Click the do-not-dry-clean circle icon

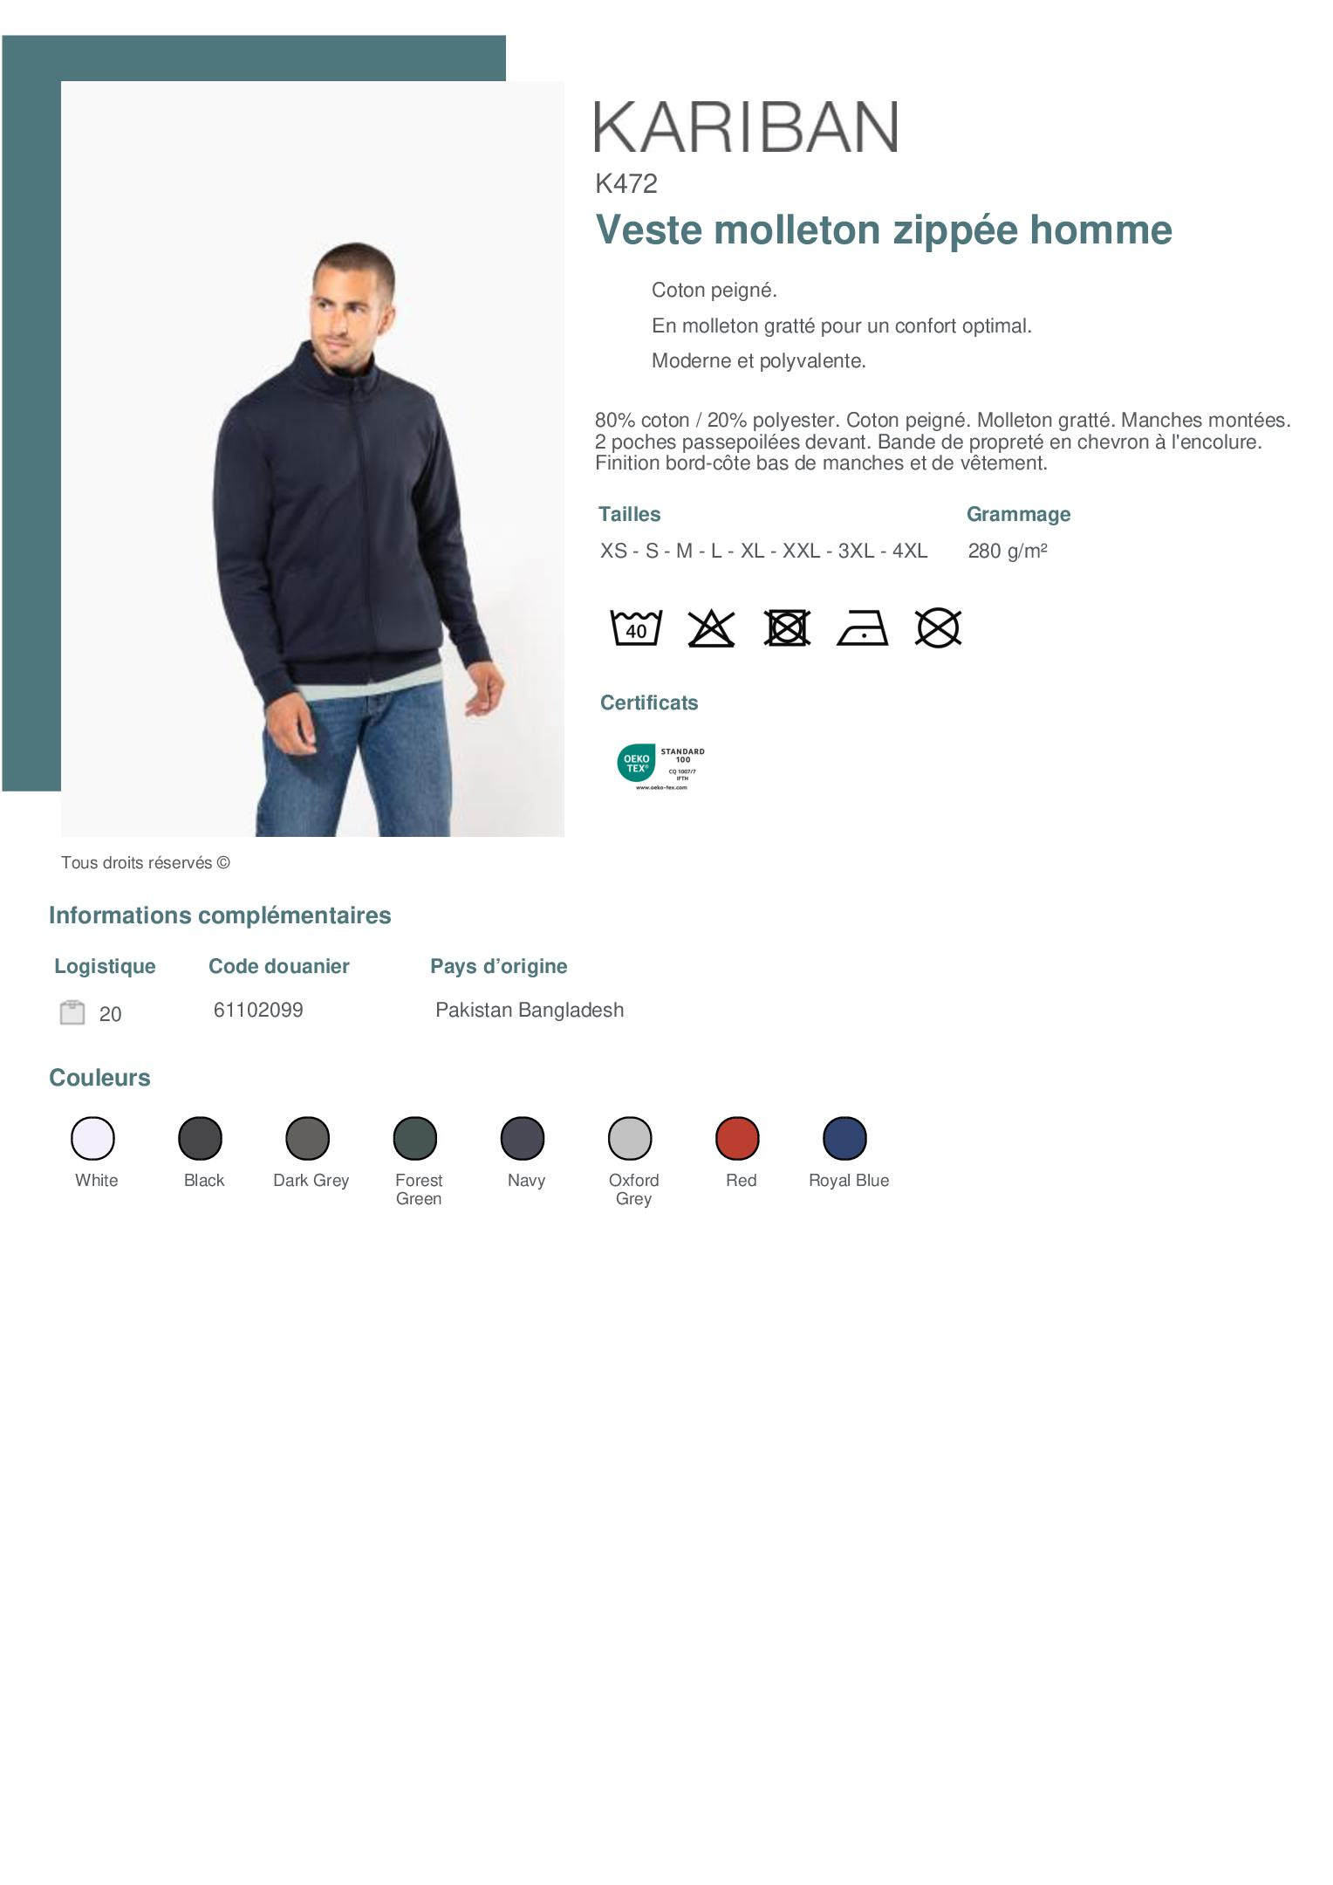point(938,628)
